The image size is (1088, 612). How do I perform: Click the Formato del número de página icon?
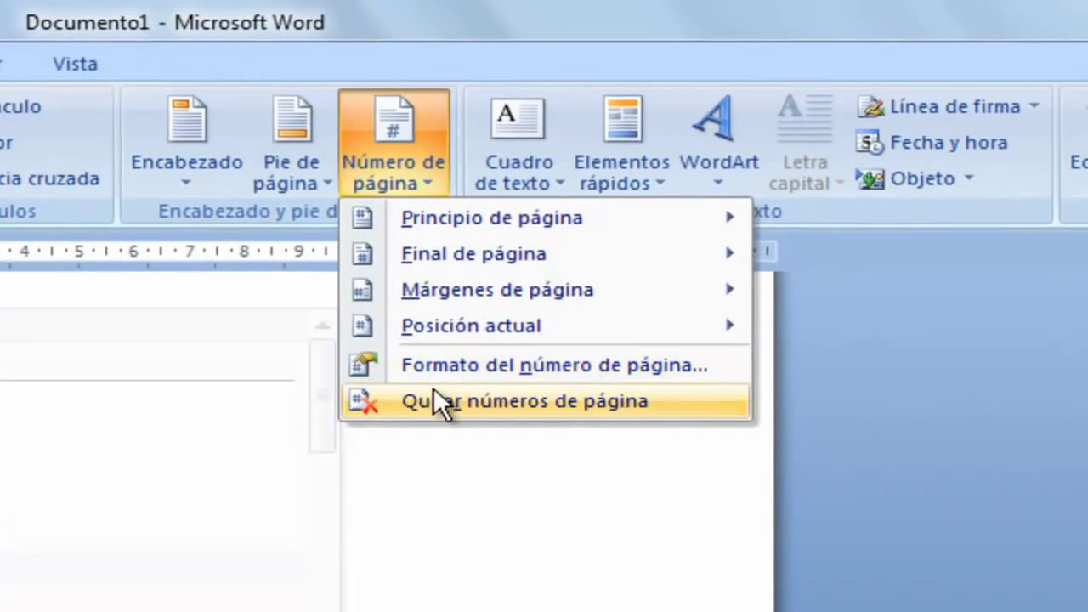tap(363, 365)
